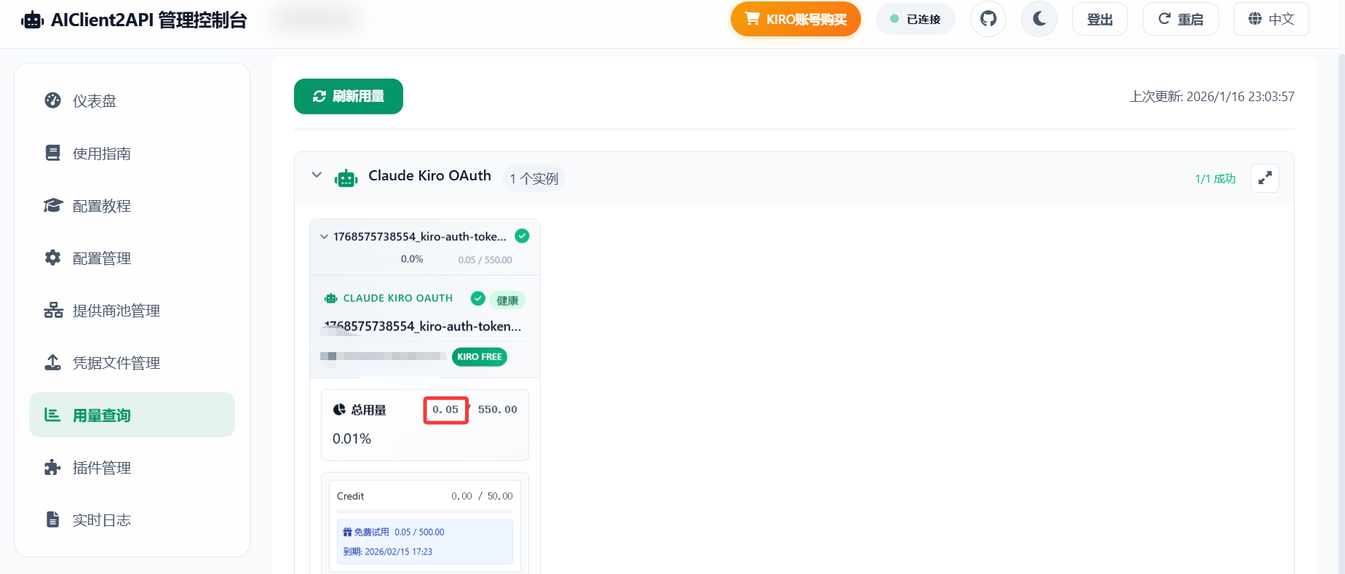Toggle dark mode moon icon
The image size is (1345, 574).
coord(1039,19)
